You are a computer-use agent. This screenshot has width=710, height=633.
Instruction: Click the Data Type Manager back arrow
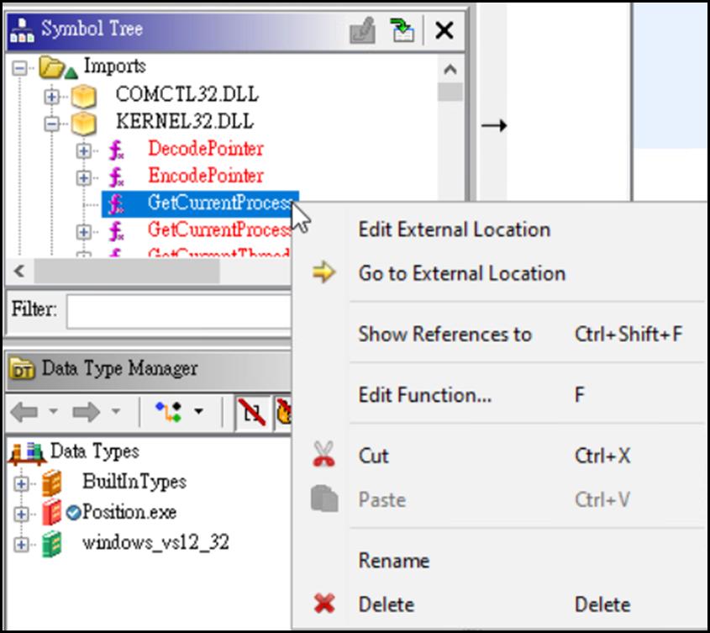click(x=24, y=411)
